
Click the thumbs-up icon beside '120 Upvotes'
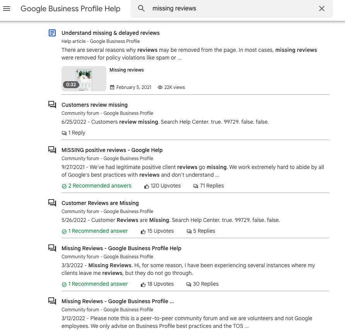click(147, 186)
